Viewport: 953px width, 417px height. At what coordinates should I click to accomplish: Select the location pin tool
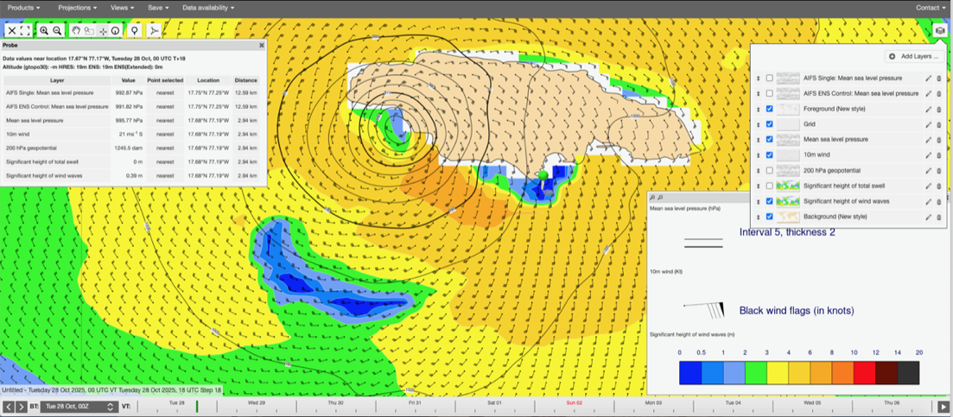134,30
